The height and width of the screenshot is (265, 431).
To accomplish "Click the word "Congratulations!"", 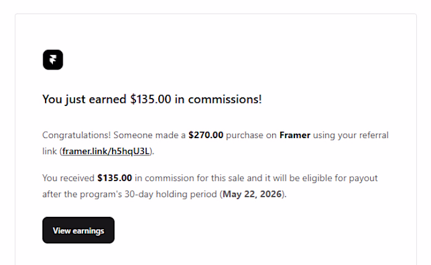I will click(75, 135).
